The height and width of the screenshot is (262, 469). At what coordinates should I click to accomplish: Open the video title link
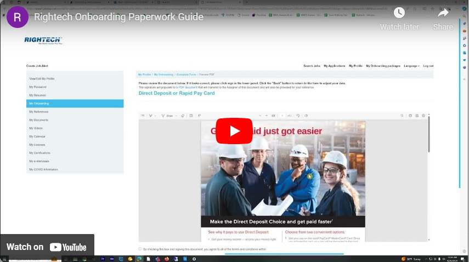[x=118, y=17]
